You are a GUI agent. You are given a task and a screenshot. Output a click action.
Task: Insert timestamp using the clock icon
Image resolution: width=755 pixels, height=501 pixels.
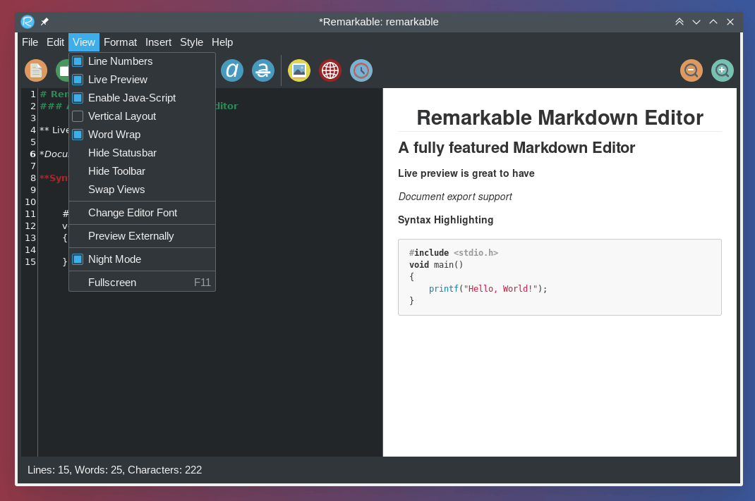361,70
